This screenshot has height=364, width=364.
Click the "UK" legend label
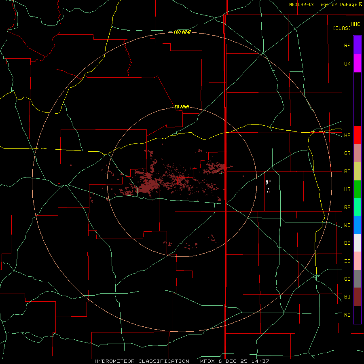pos(347,63)
